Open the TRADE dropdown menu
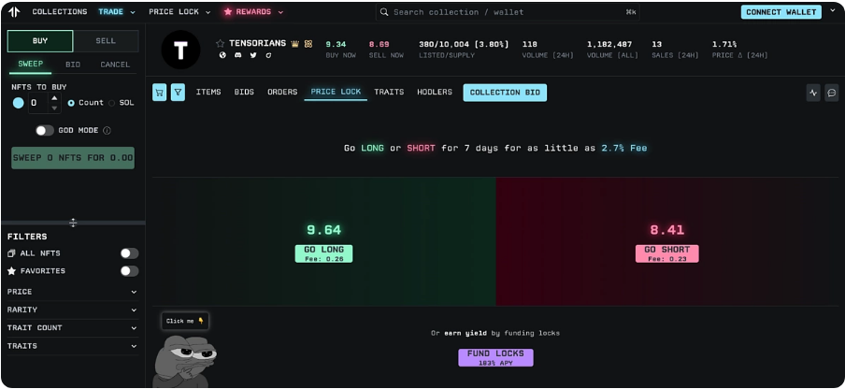 [x=117, y=12]
